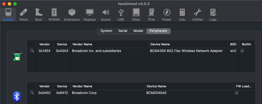Open the NVRAM toolbar section
Screen dimensions: 262x104
[54, 15]
